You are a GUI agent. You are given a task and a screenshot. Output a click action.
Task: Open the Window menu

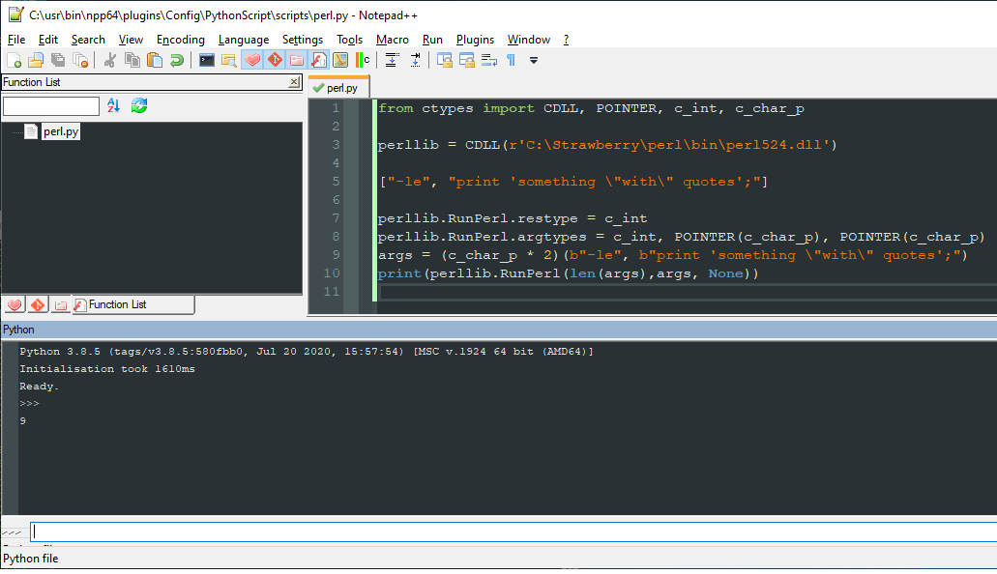click(x=528, y=40)
